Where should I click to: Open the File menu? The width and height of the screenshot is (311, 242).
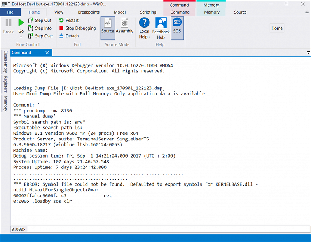click(10, 12)
